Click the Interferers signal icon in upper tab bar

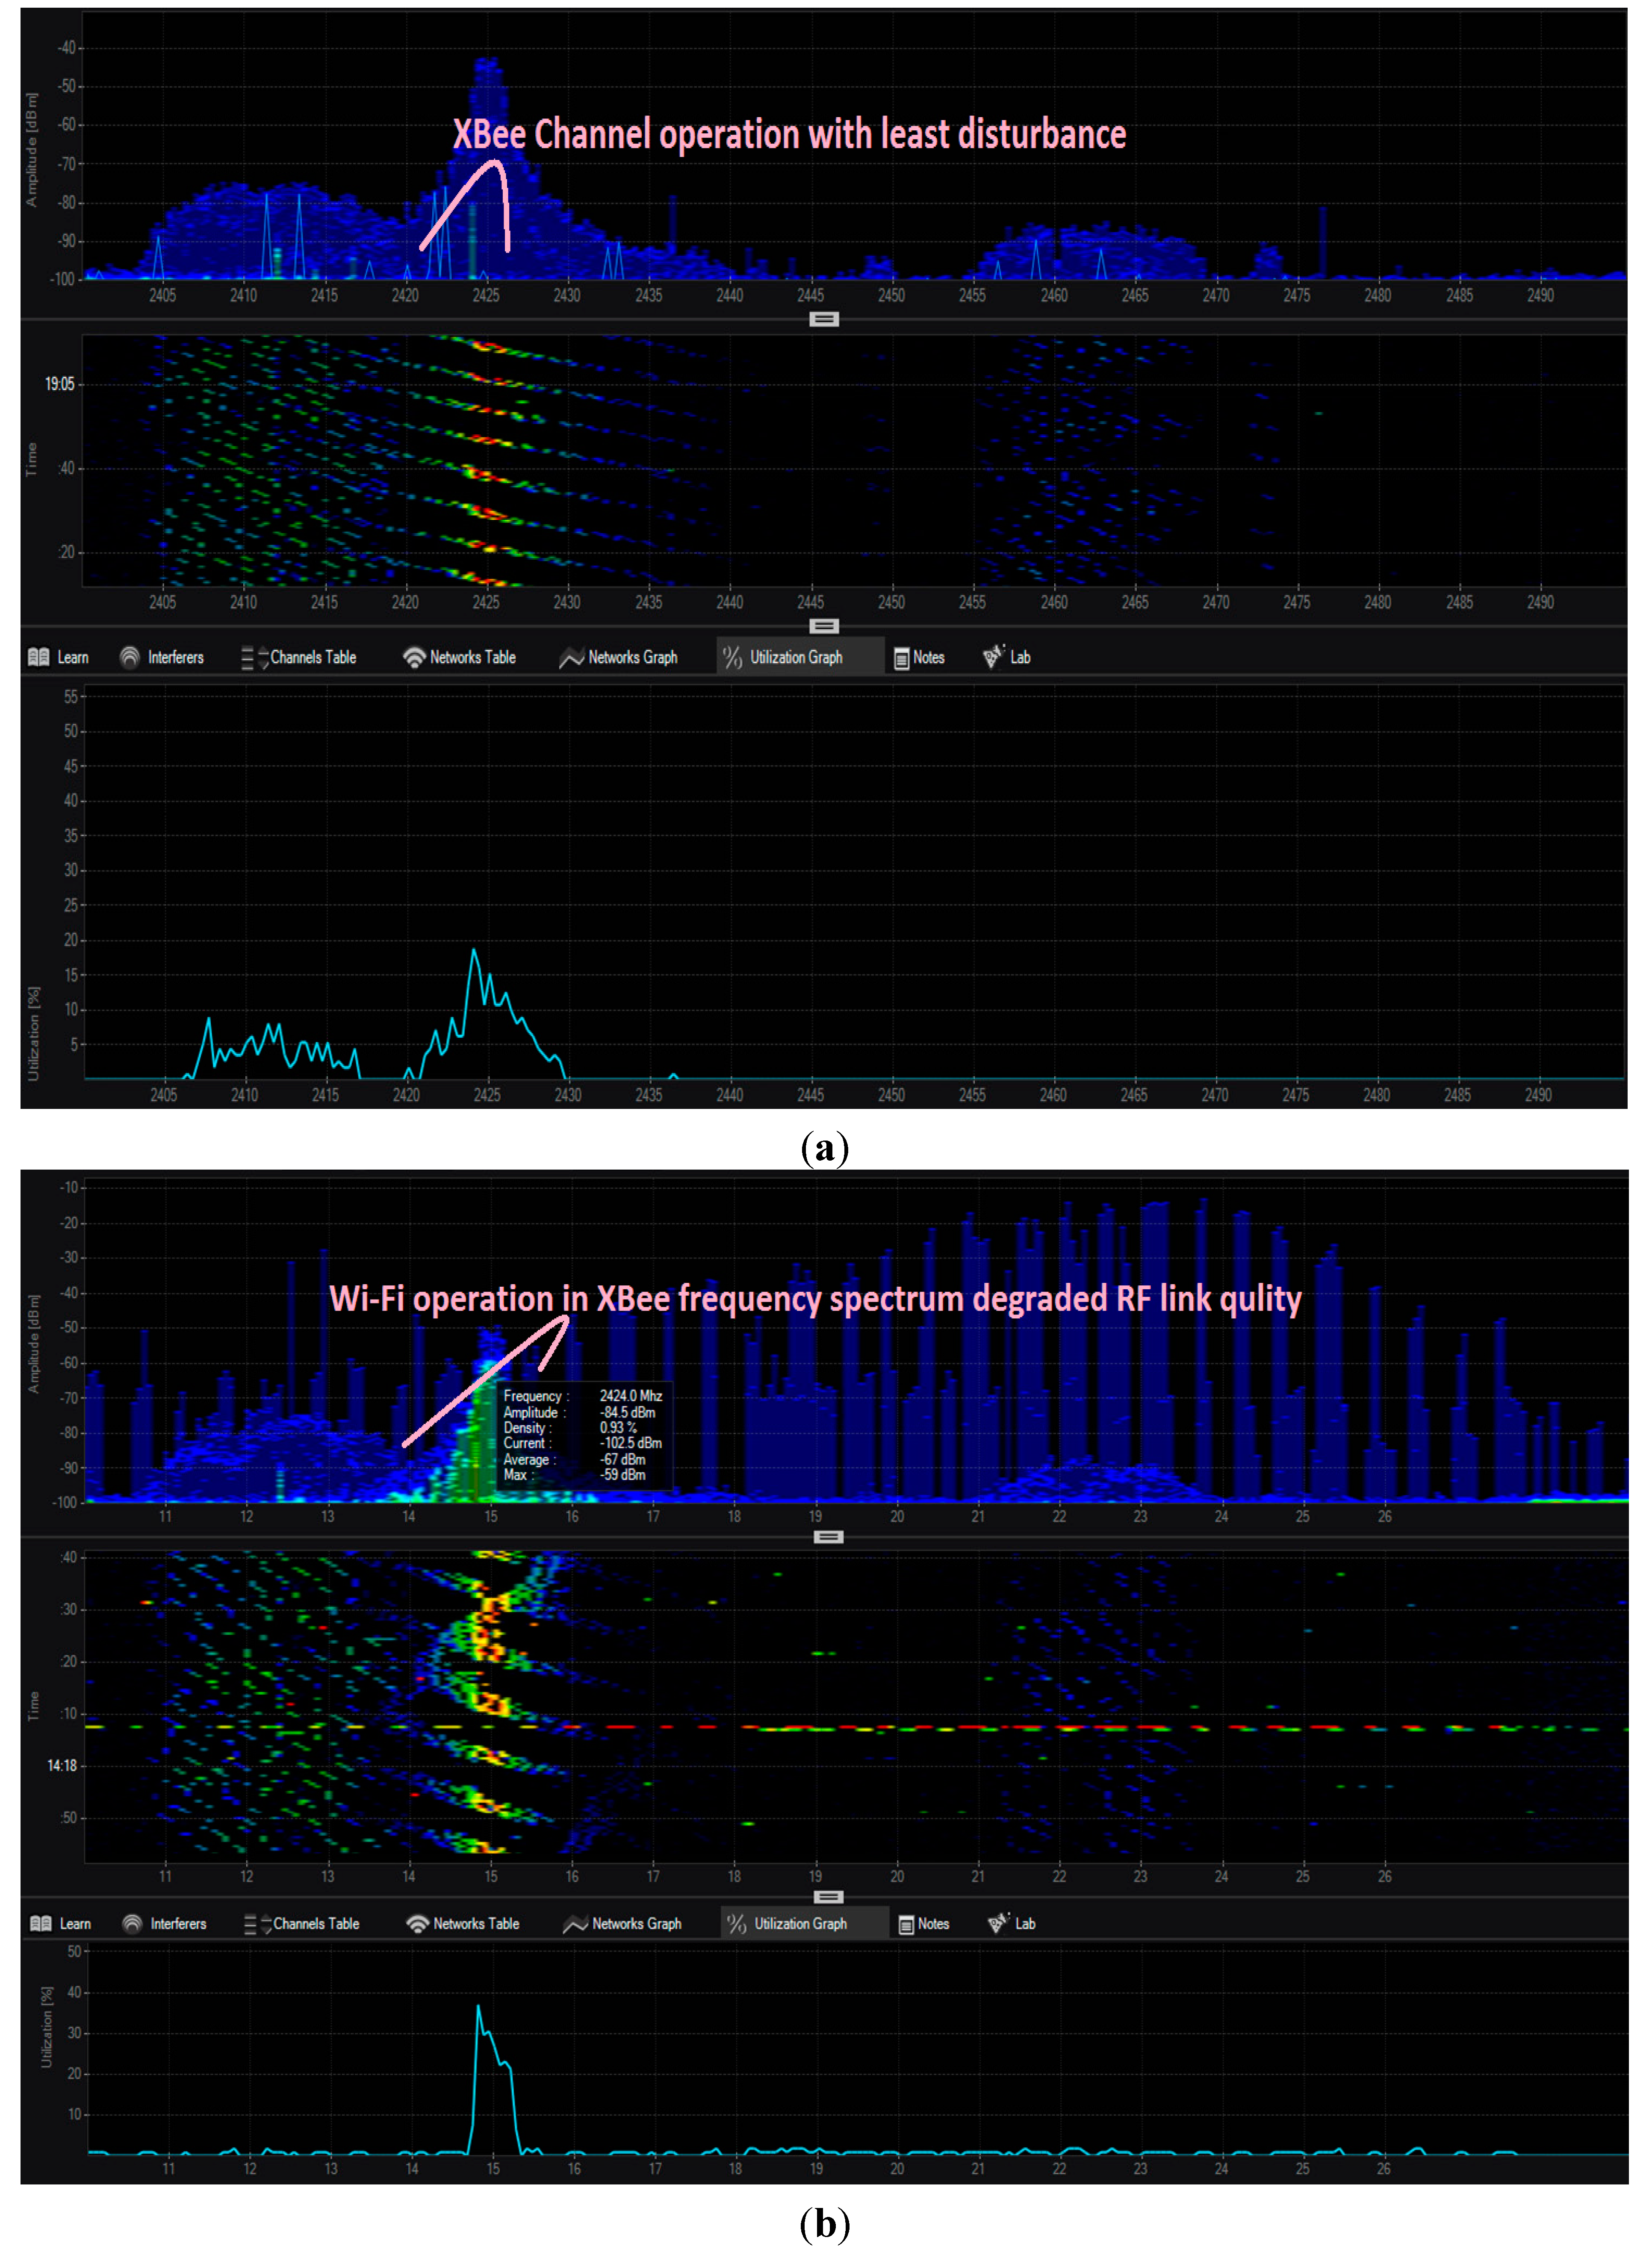[130, 657]
